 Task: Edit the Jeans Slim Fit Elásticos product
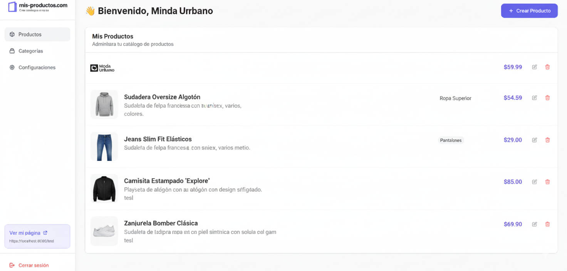(x=534, y=140)
